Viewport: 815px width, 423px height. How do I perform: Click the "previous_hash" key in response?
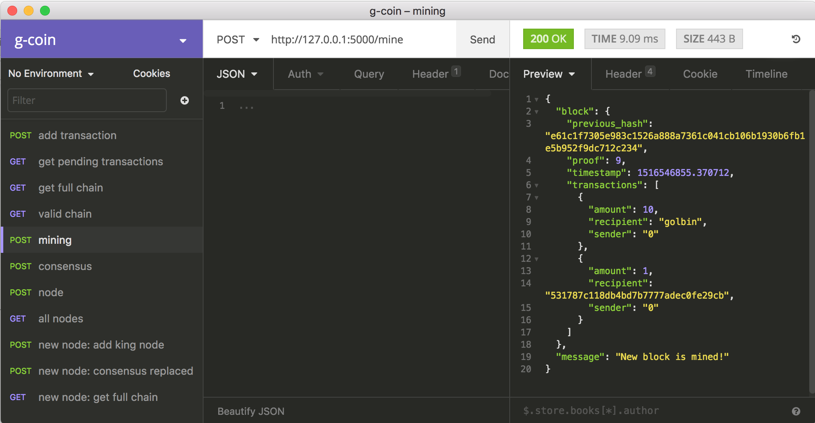(x=607, y=124)
